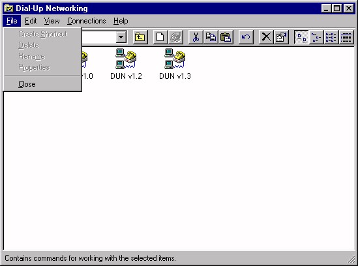Select the DUN v1.2 connection
The height and width of the screenshot is (266, 358).
126,64
